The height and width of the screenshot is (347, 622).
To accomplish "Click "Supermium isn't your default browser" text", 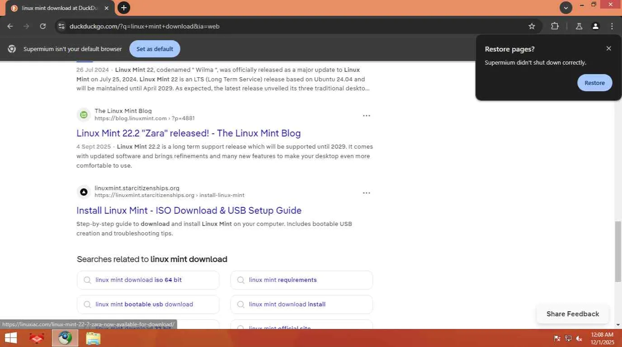I will (73, 49).
